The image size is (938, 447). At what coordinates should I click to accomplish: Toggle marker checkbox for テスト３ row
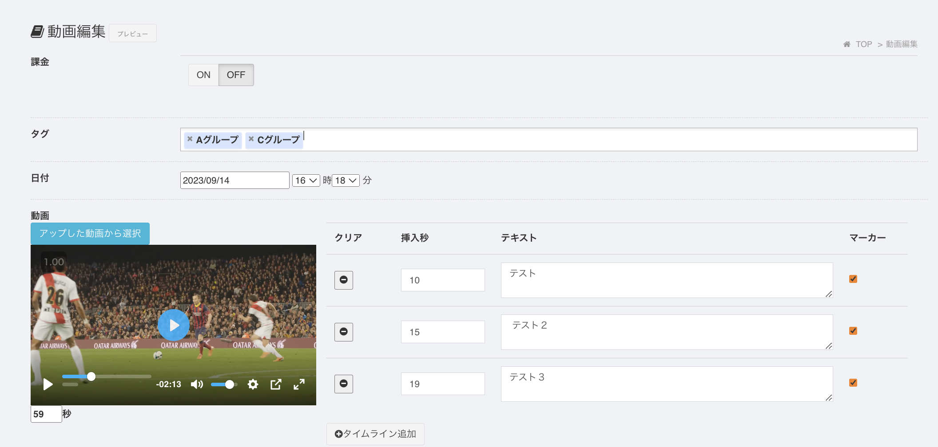(x=853, y=383)
